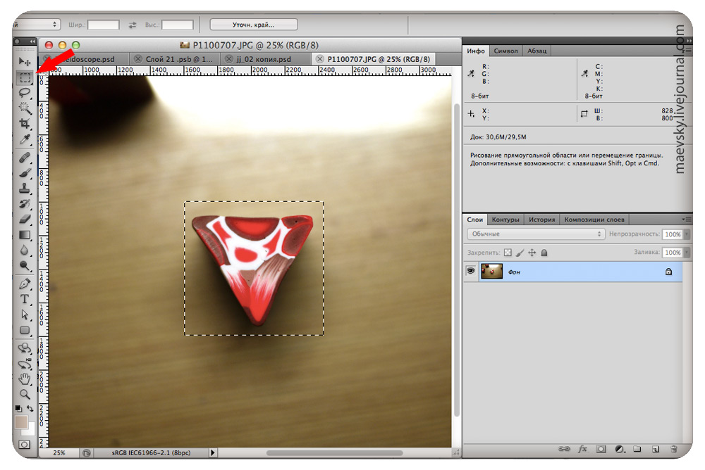Switch to the Слой 21 .psb document tab
705x470 pixels.
175,59
